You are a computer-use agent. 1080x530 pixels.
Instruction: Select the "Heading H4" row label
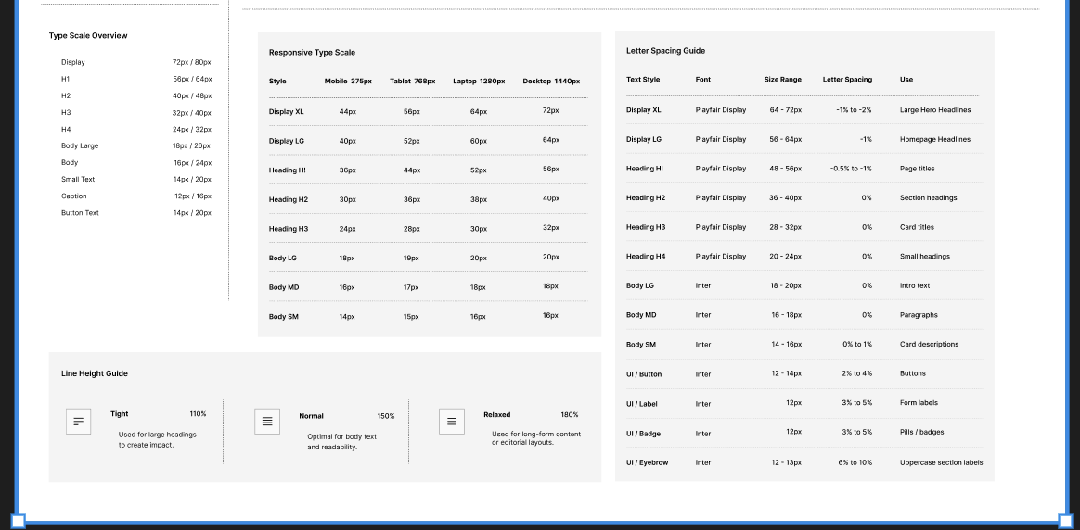(x=646, y=257)
